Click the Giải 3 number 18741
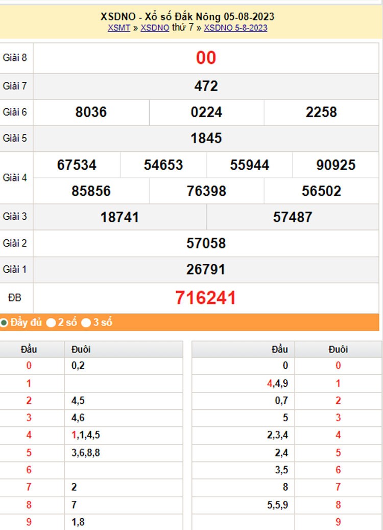The height and width of the screenshot is (530, 383). coord(119,217)
